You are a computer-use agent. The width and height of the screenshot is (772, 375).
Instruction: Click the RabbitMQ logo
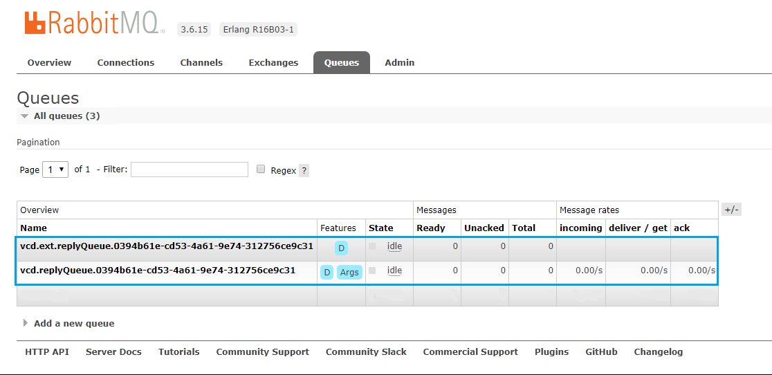(95, 23)
